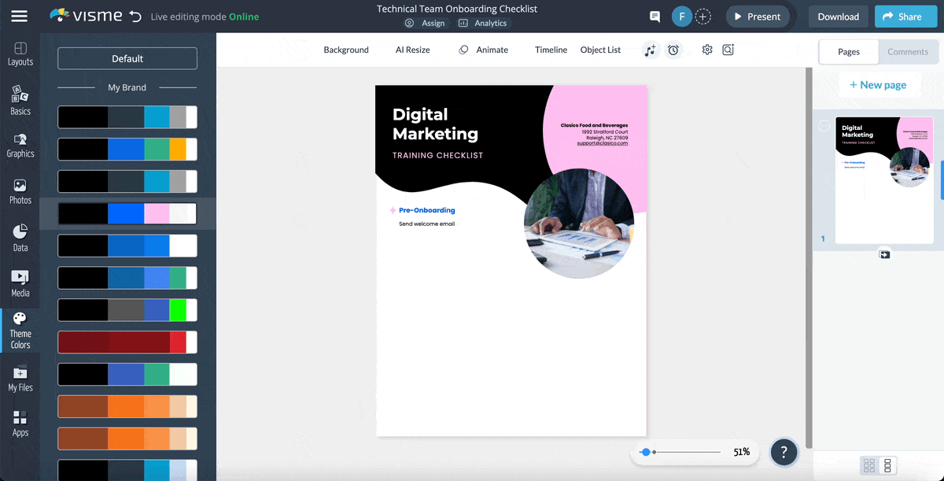Open the preview search icon in the toolbar

coord(728,49)
